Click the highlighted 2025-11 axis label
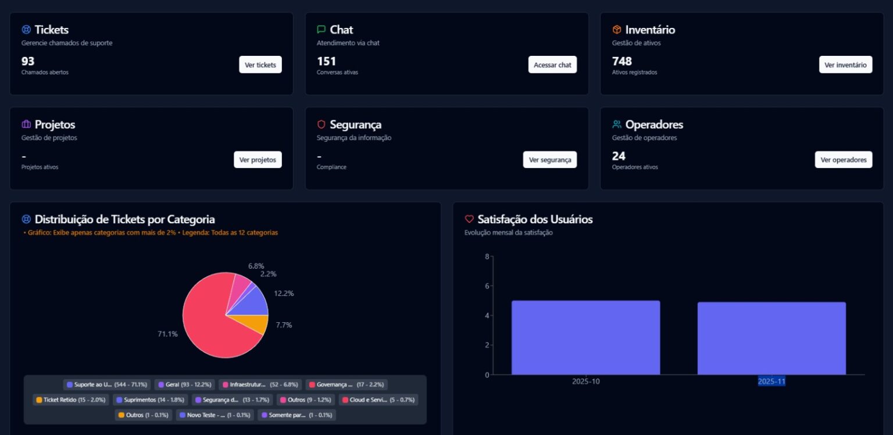Screen dimensions: 893x435 771,381
